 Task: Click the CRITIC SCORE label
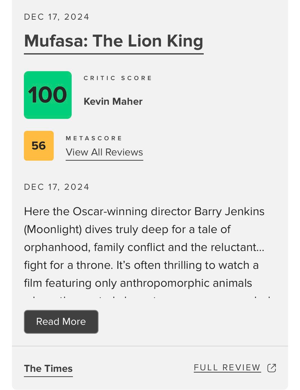click(118, 78)
